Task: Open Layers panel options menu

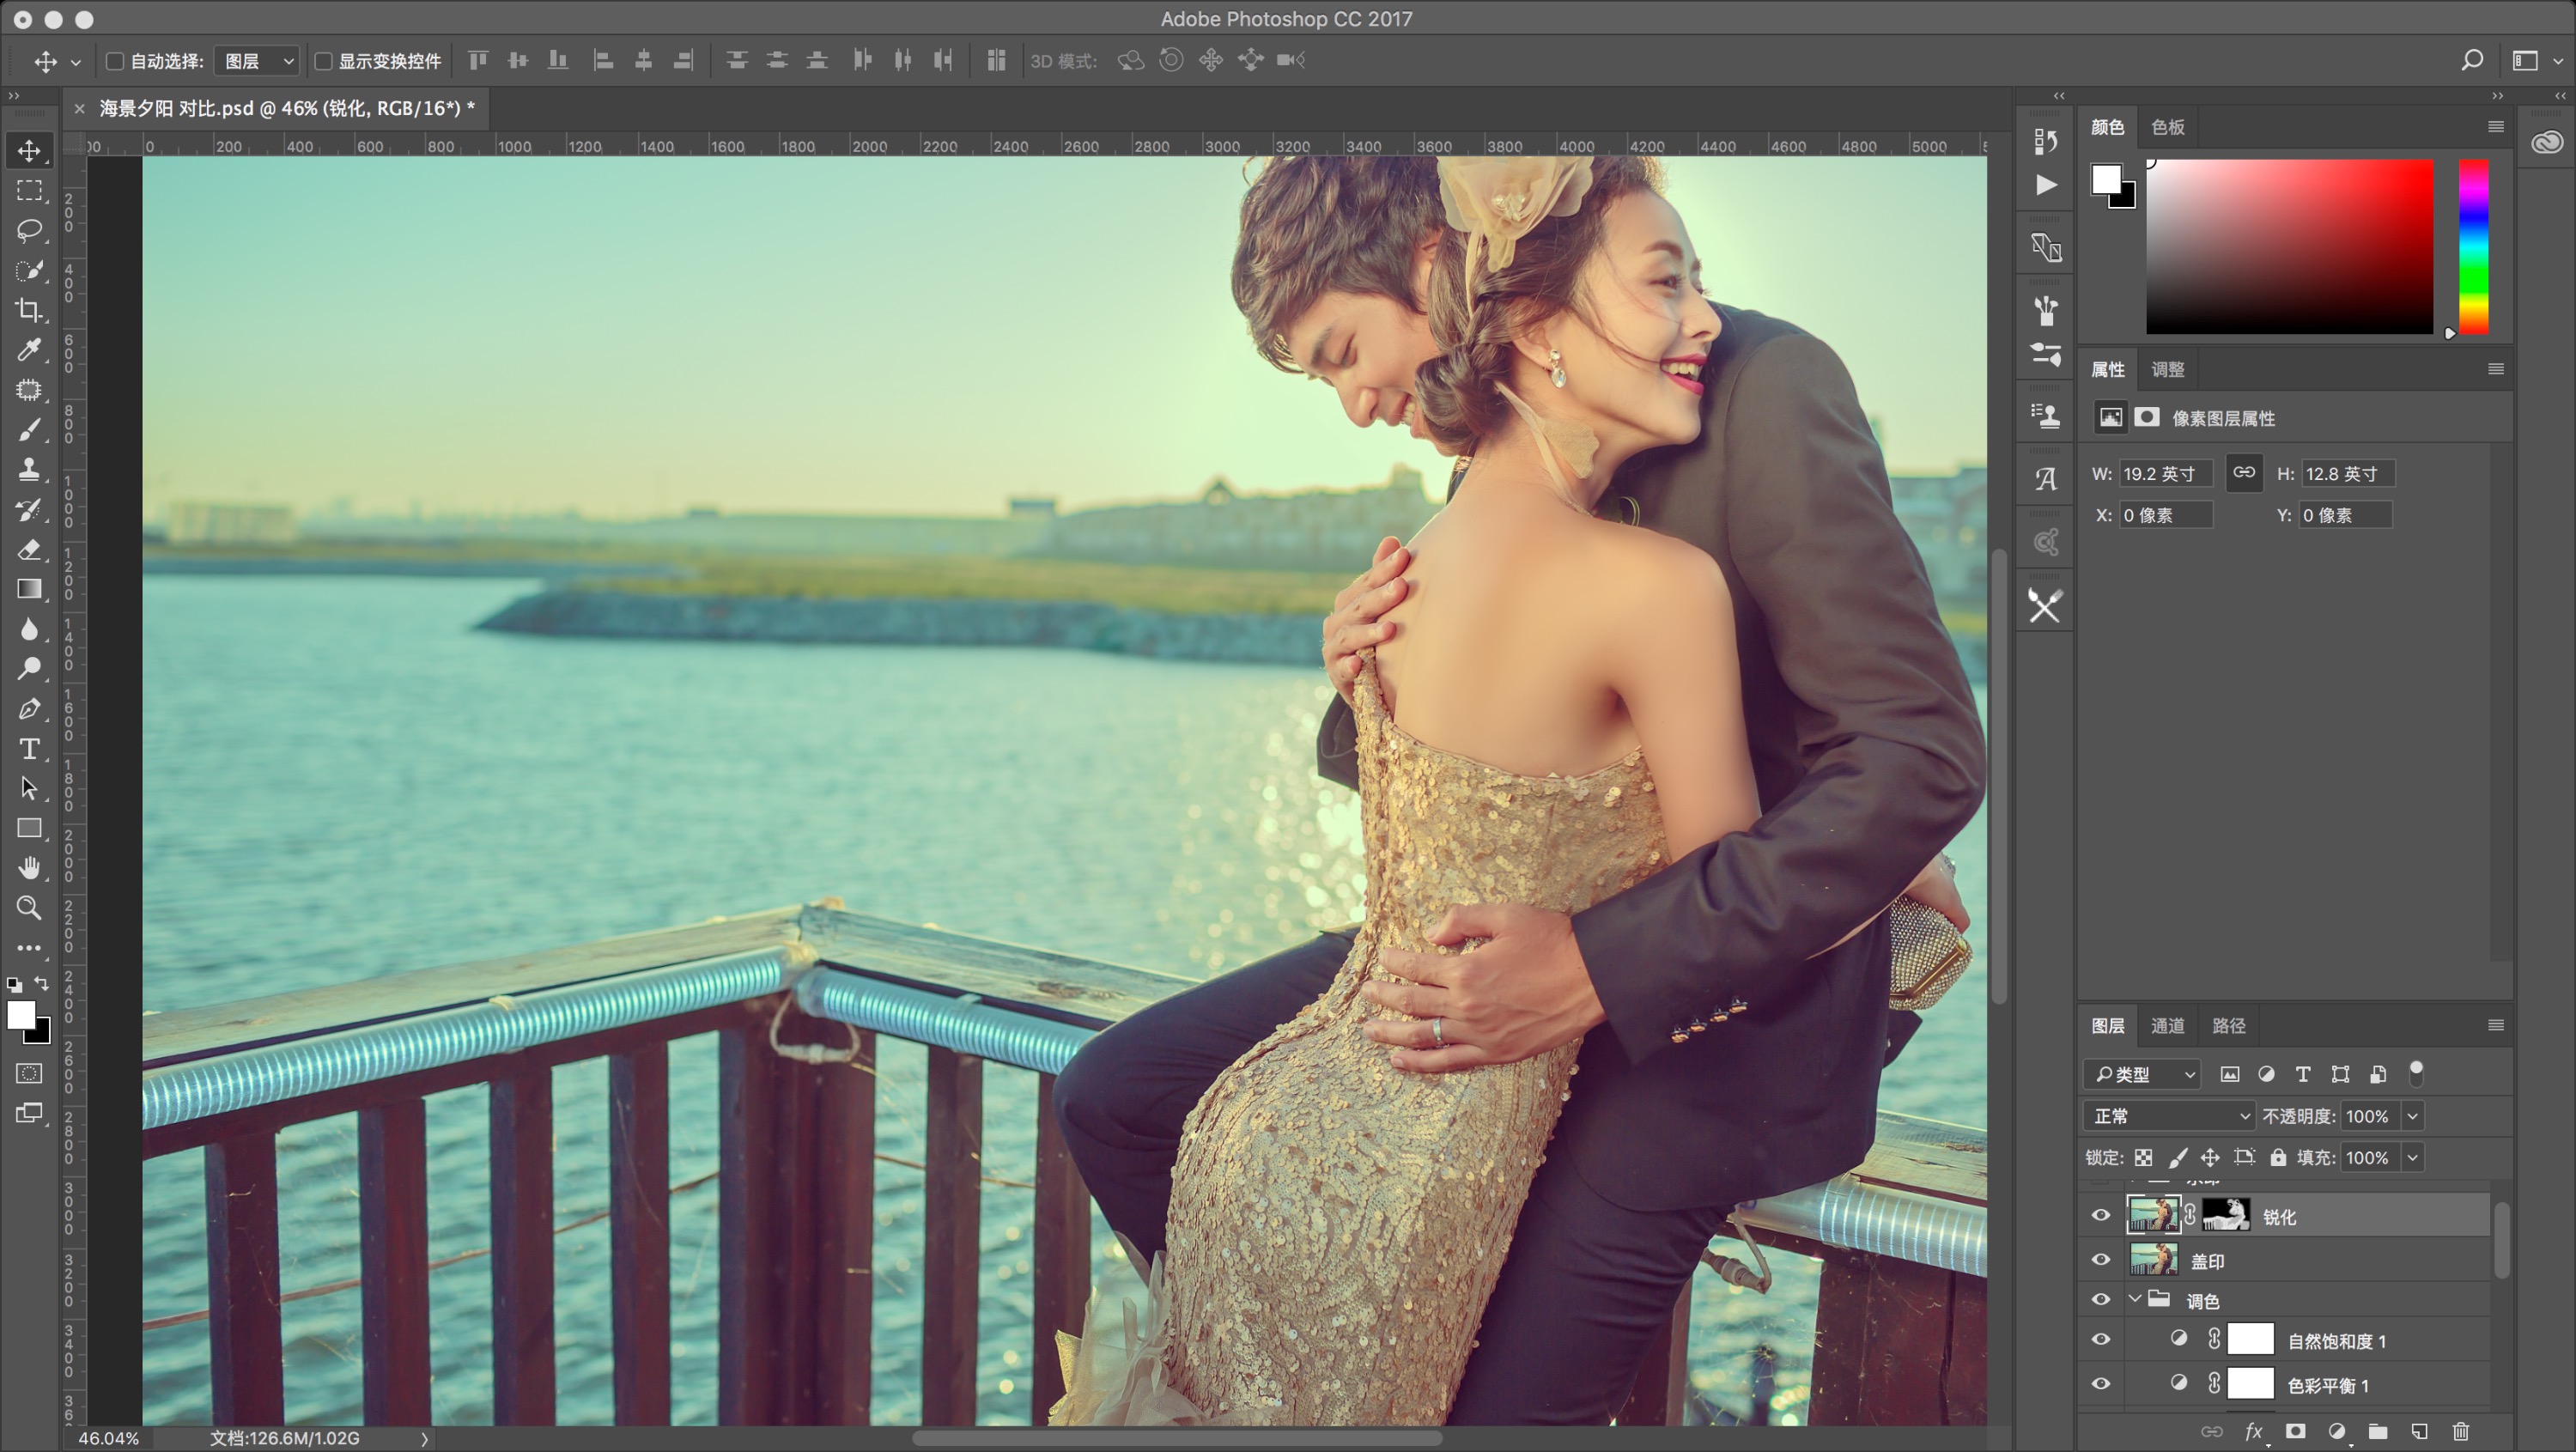Action: tap(2495, 1025)
